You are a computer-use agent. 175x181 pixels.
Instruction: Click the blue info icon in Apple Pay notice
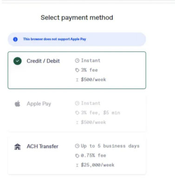click(x=15, y=39)
